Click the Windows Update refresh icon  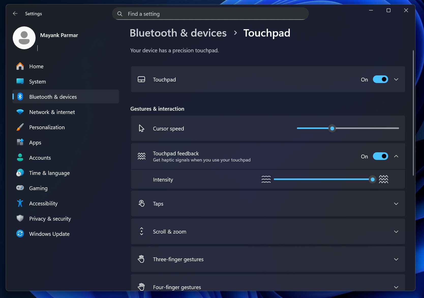pyautogui.click(x=20, y=234)
